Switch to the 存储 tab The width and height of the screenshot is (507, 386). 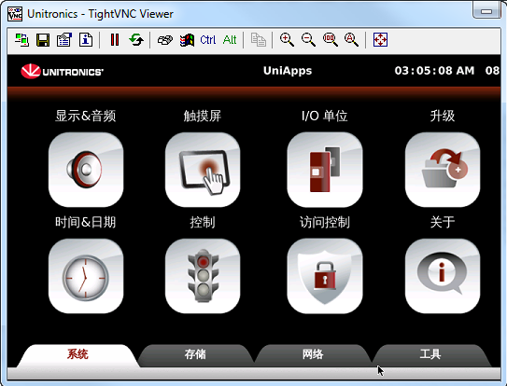195,354
